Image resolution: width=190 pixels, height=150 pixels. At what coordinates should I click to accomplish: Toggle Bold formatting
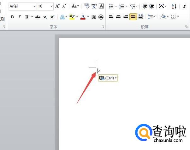[x=12, y=17]
